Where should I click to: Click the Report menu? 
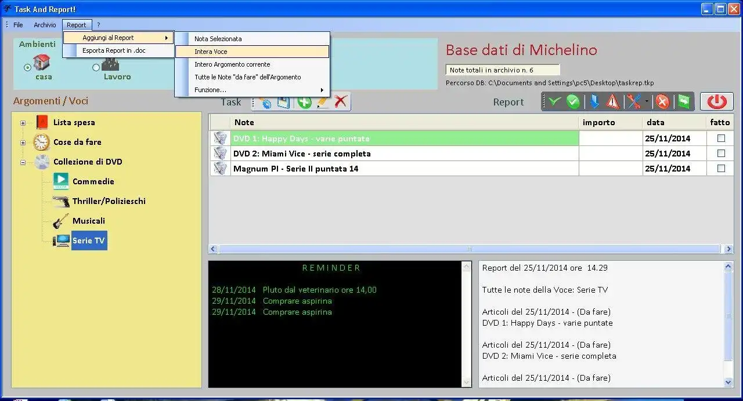[77, 25]
